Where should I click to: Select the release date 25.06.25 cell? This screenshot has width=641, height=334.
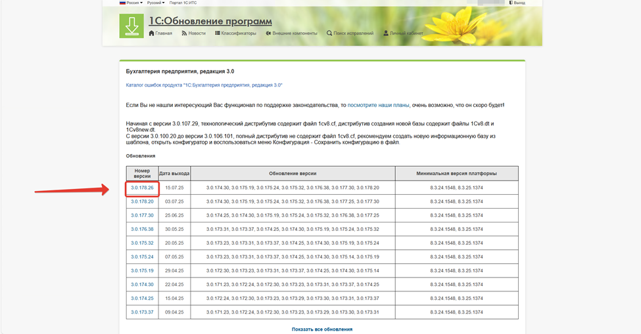click(175, 215)
